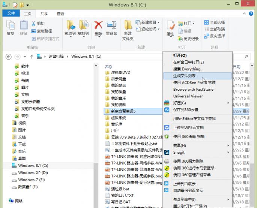Open Windows XP (D:) drive in navigation pane

[x=33, y=173]
